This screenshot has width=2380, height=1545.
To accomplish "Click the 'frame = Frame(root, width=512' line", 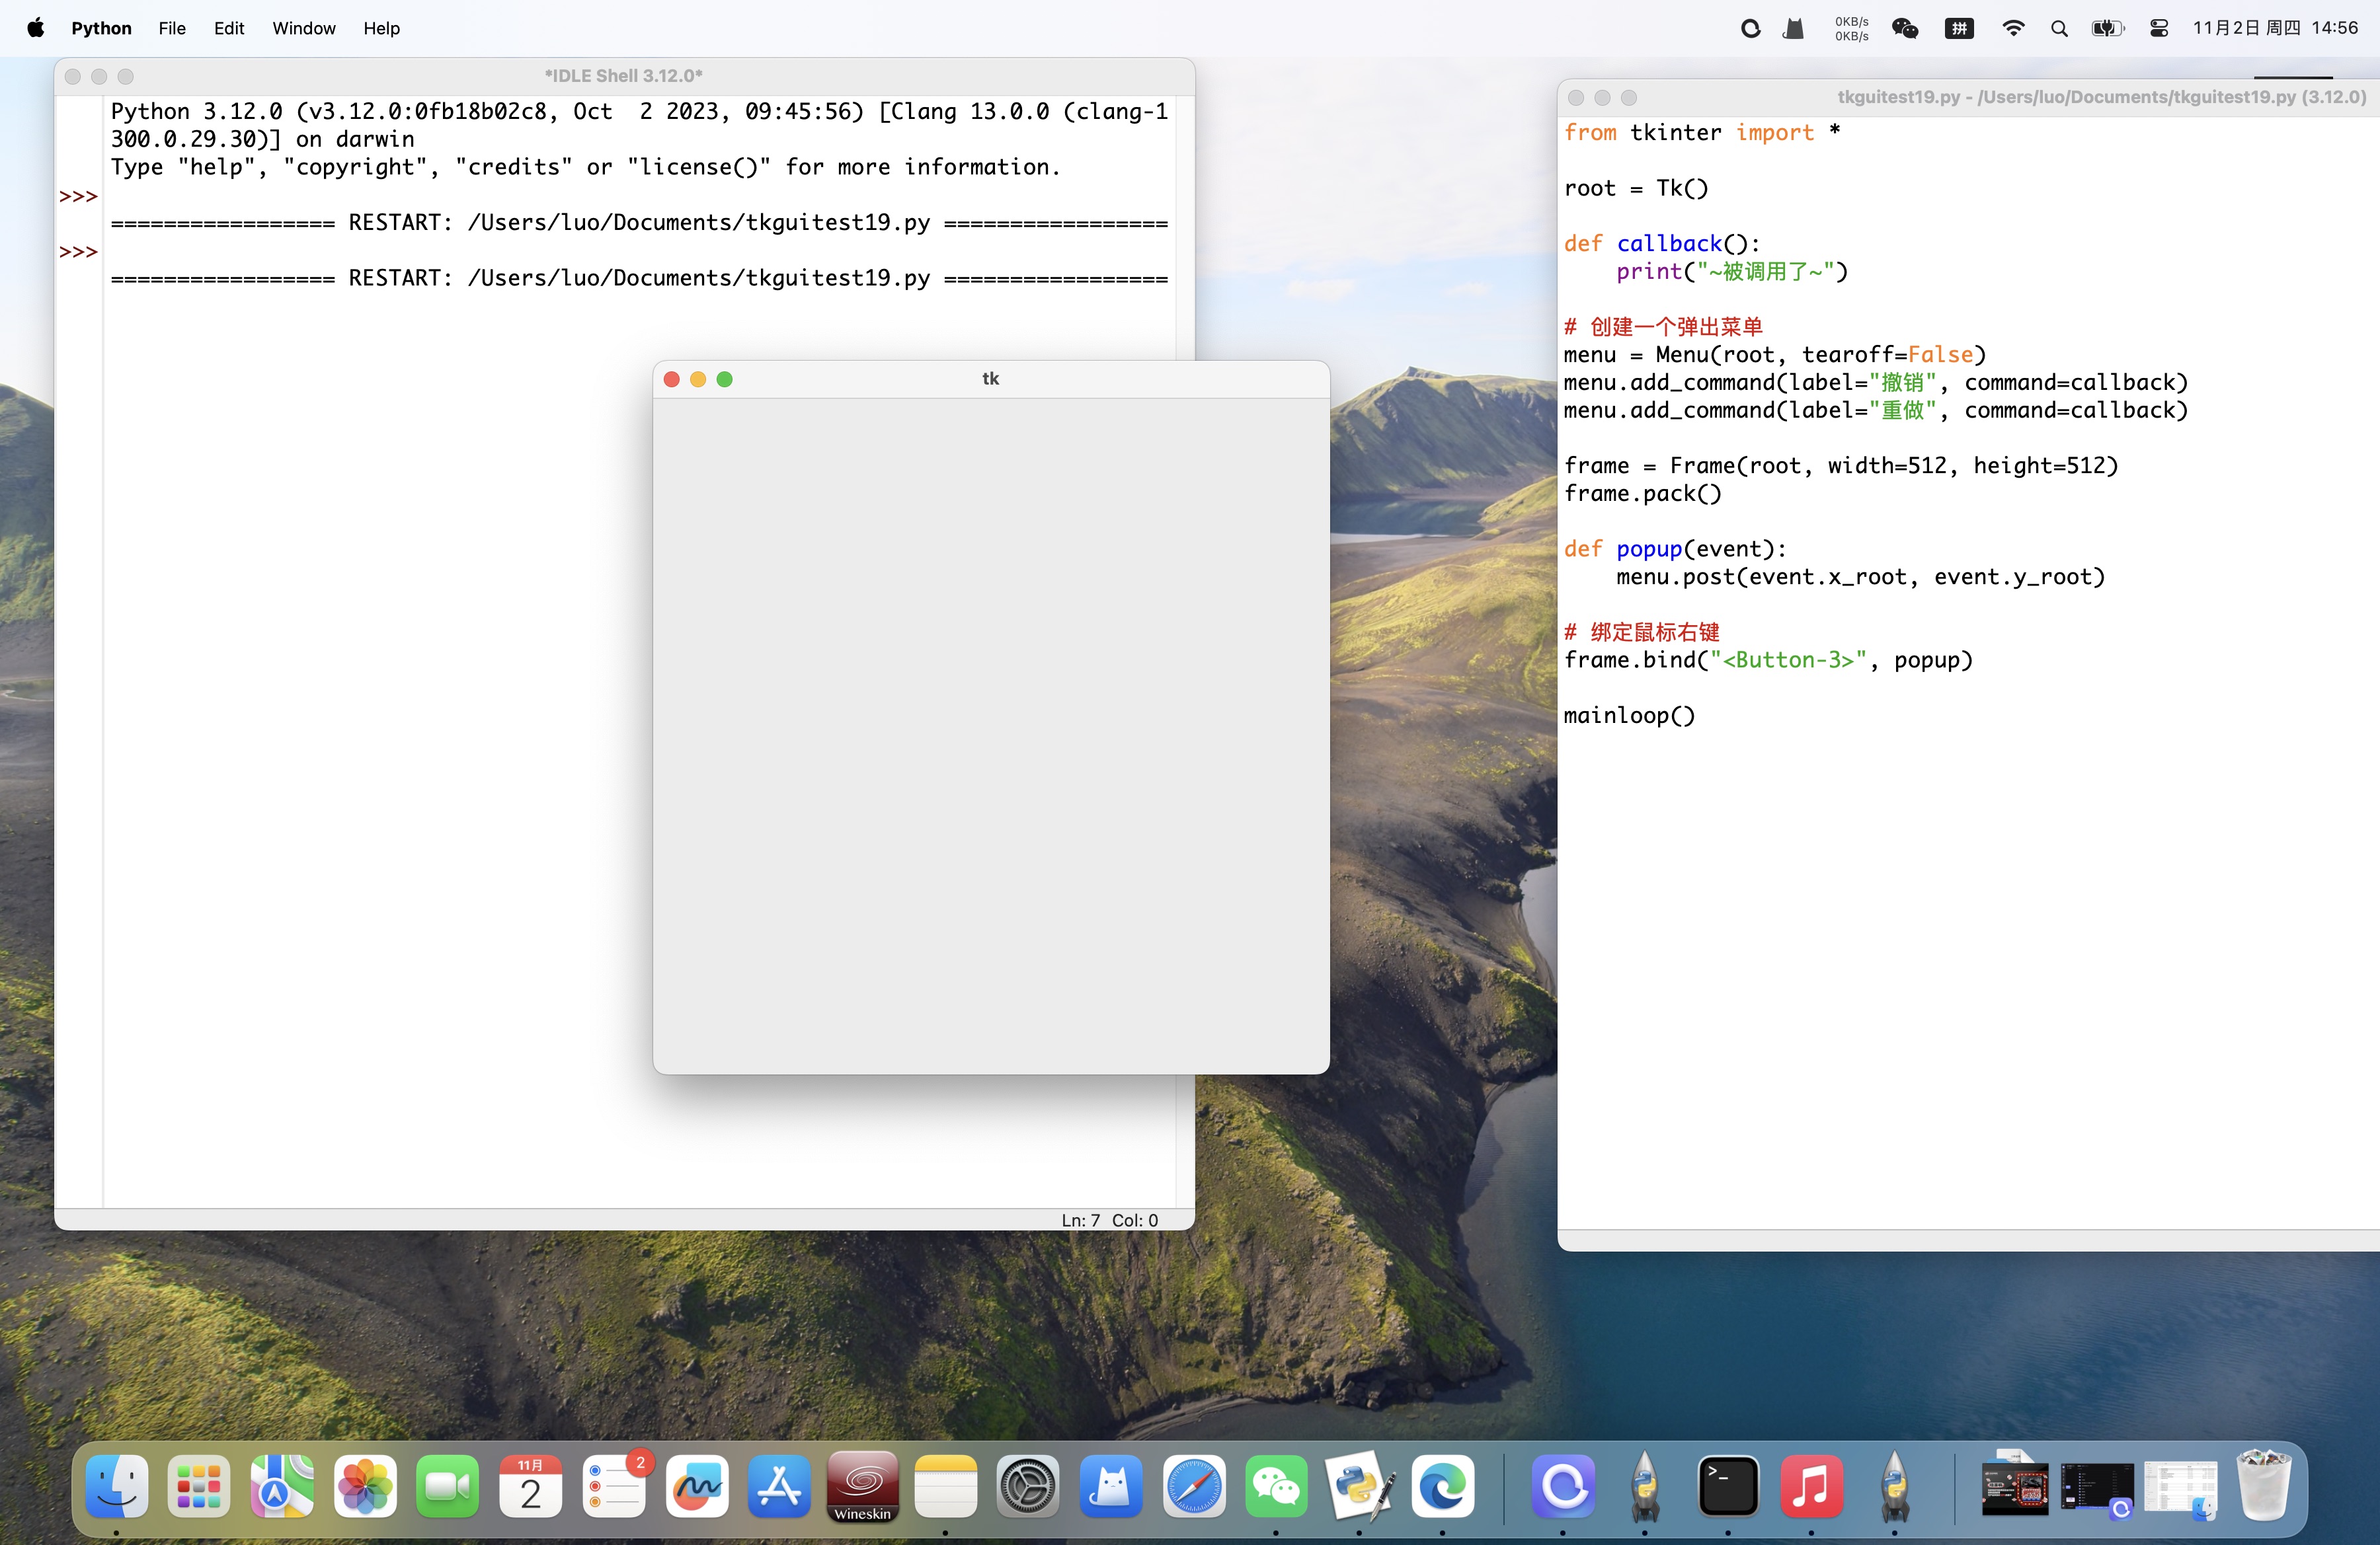I will point(1841,466).
